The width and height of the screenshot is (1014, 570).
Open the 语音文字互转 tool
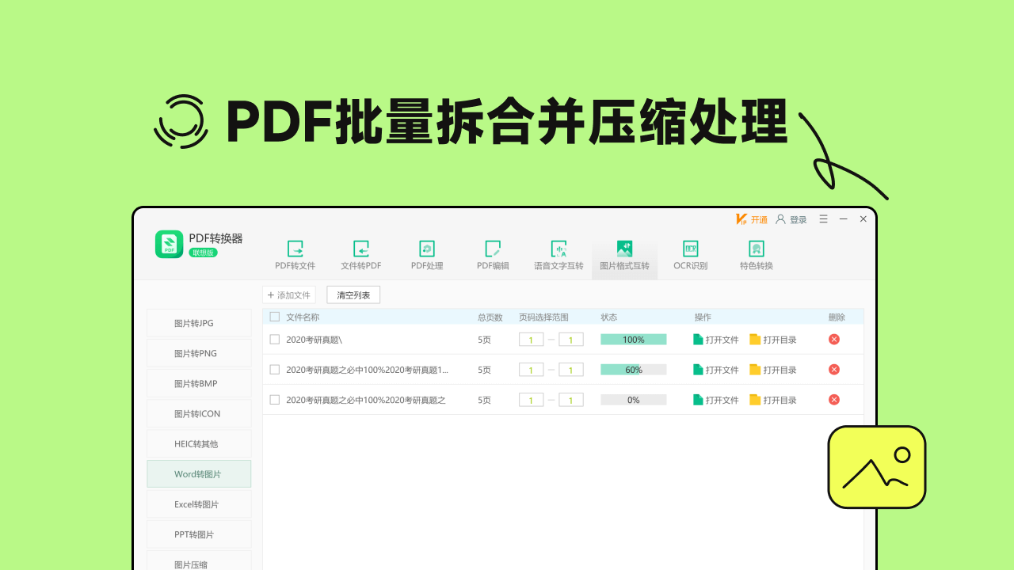[x=558, y=253]
